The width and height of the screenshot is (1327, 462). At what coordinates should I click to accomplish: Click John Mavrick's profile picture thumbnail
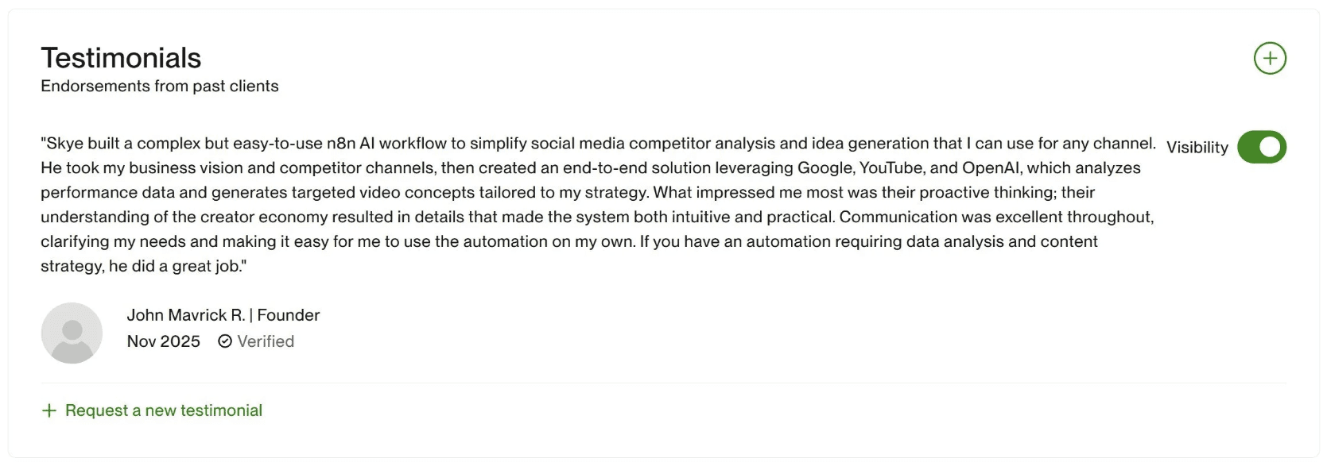tap(72, 333)
